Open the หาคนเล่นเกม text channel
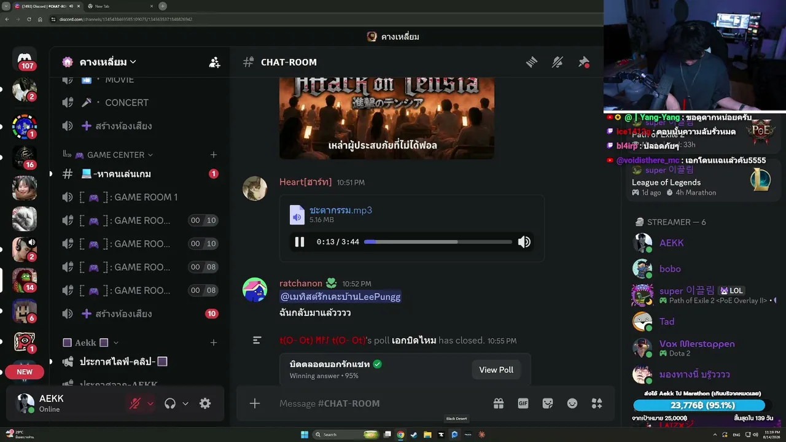 pyautogui.click(x=140, y=174)
